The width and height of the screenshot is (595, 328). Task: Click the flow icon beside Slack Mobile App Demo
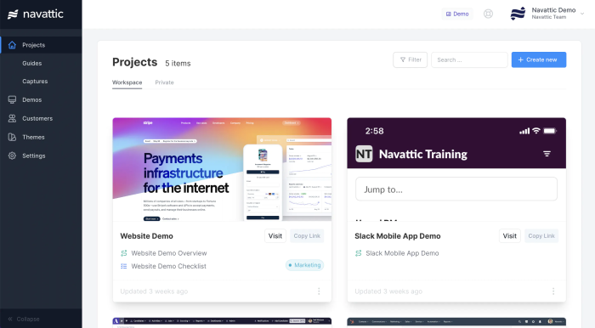point(358,253)
